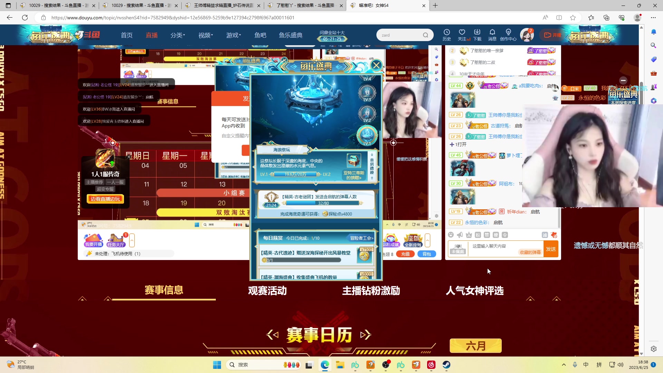Click the user avatar in header
This screenshot has width=663, height=373.
tap(527, 35)
